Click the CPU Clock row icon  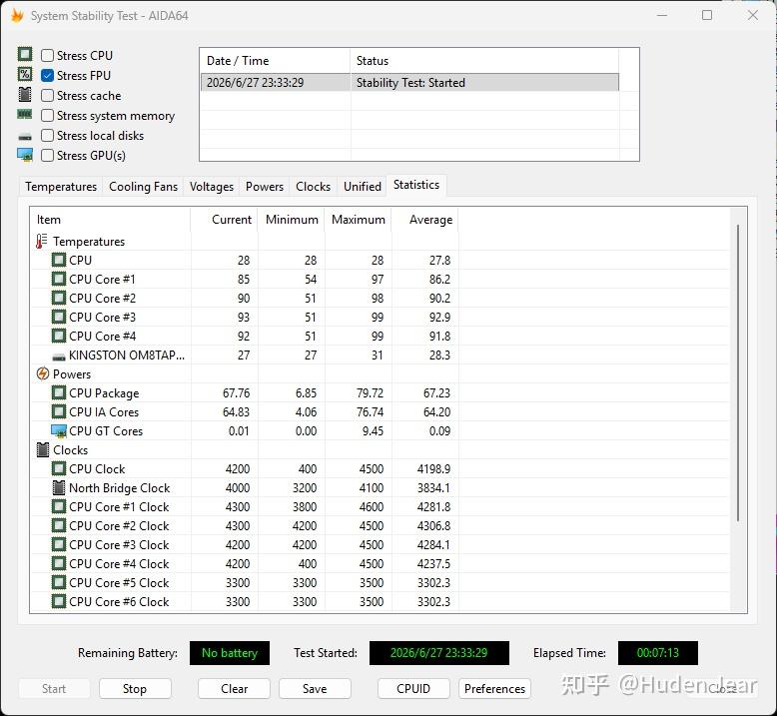pos(59,468)
